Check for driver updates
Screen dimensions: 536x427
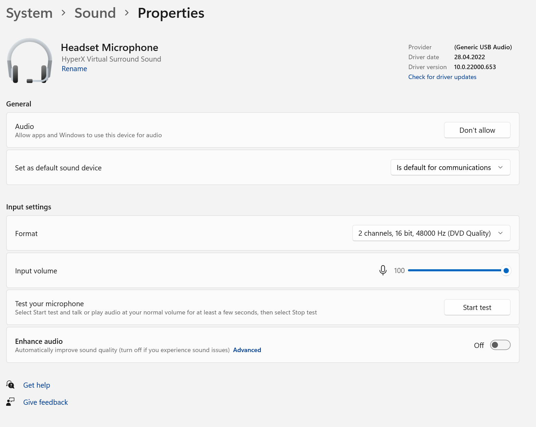(x=442, y=77)
